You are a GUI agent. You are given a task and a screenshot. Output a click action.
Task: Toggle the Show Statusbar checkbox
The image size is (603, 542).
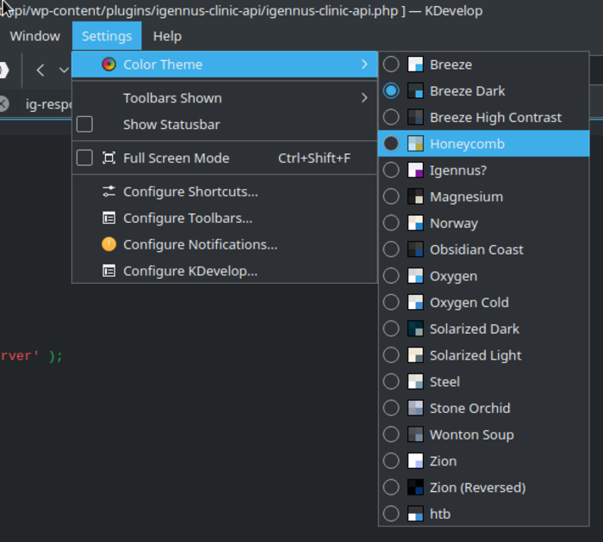[x=84, y=125]
